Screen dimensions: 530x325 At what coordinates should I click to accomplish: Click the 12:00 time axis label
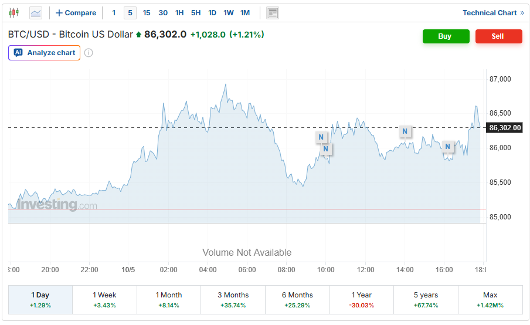(x=366, y=270)
